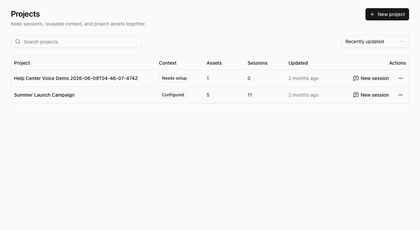Click session icon in Help Center row
Image resolution: width=420 pixels, height=230 pixels.
point(356,78)
